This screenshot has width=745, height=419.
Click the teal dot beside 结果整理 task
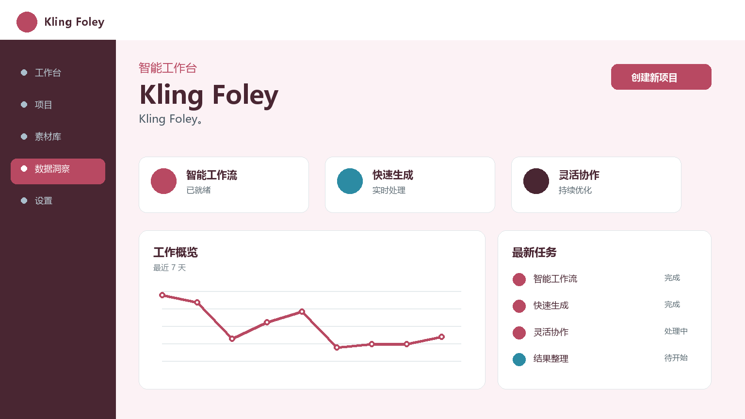pyautogui.click(x=519, y=359)
